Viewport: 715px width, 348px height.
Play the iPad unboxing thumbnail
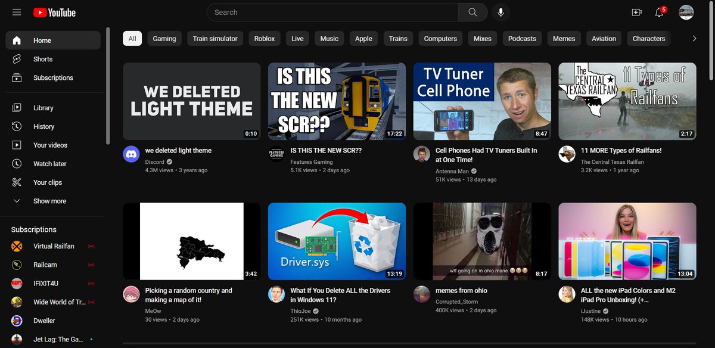click(x=627, y=241)
